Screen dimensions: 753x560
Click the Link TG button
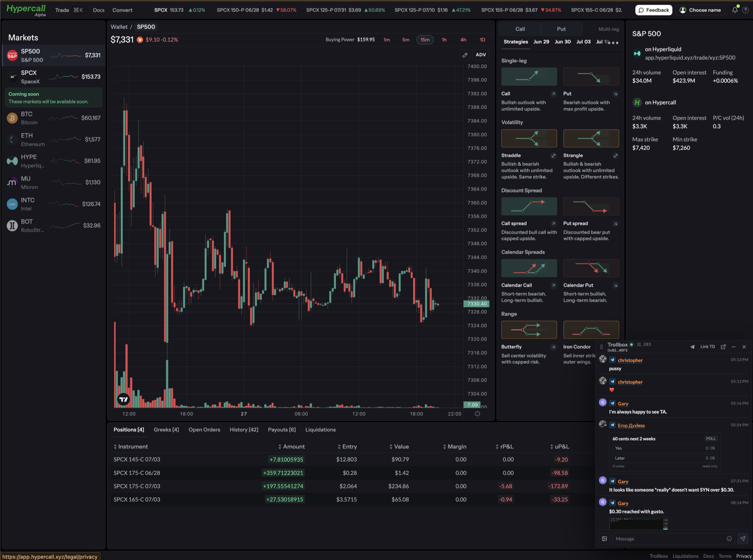click(x=707, y=347)
